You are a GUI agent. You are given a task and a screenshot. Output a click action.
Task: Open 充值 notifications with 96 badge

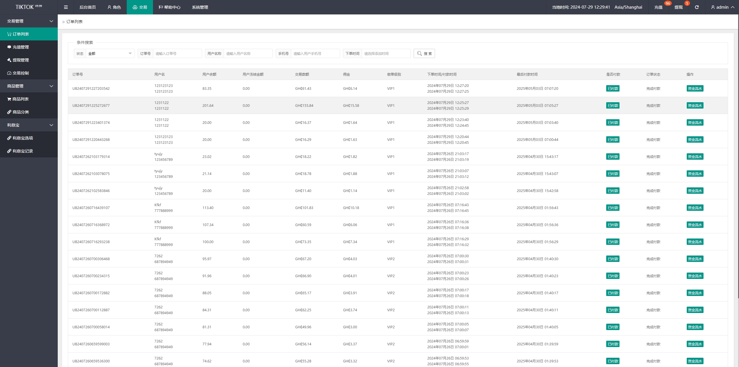[x=658, y=7]
